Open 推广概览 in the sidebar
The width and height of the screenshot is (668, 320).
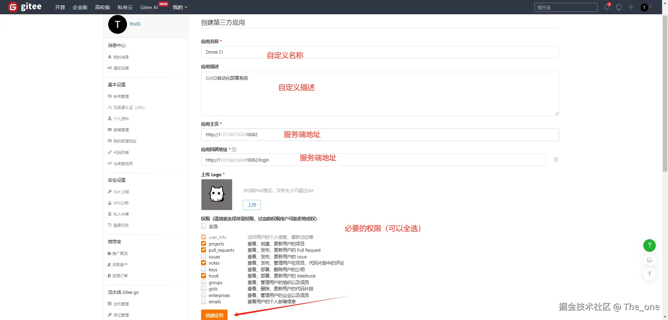(118, 253)
